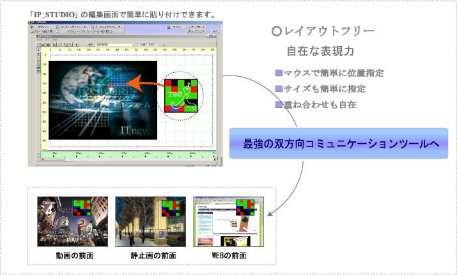Screen dimensions: 457x275
Task: Open the デザイナー button in top toolbar
Action: (42, 27)
